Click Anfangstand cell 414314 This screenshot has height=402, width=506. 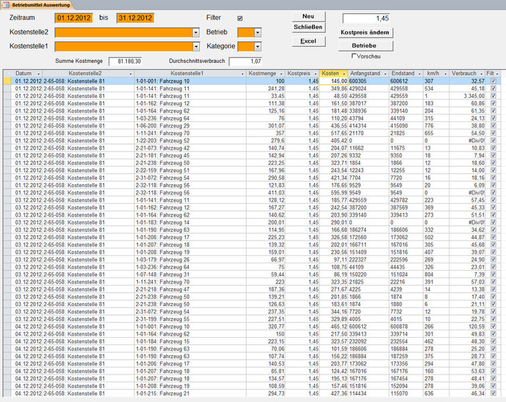point(369,125)
